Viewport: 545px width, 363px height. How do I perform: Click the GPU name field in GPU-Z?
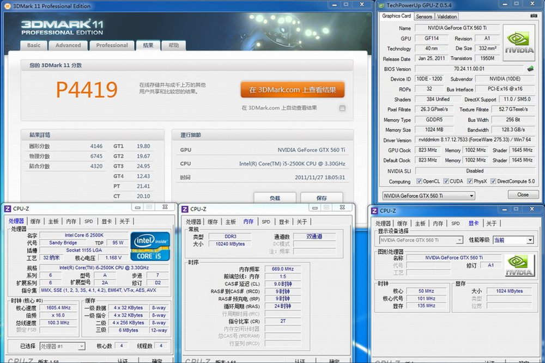coord(457,28)
